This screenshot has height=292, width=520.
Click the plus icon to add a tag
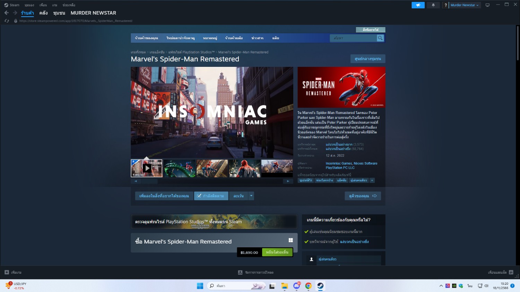372,180
